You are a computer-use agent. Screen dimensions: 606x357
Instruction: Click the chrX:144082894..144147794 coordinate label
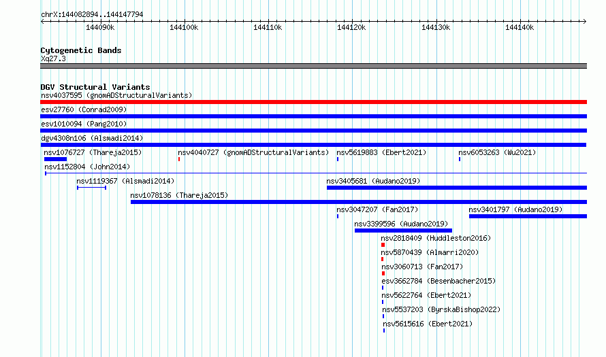92,15
